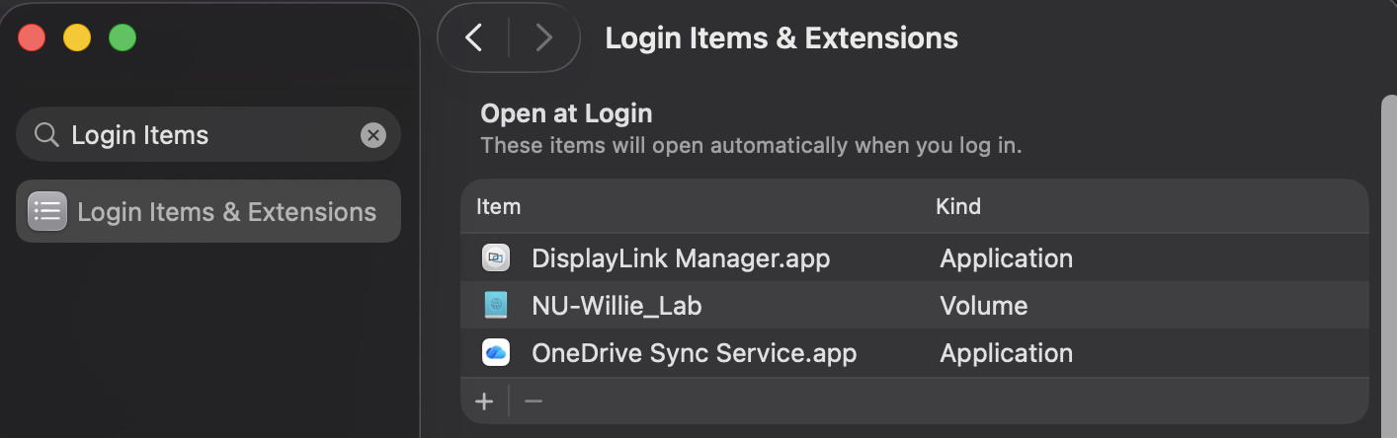Remove selected login item with minus button

(534, 401)
